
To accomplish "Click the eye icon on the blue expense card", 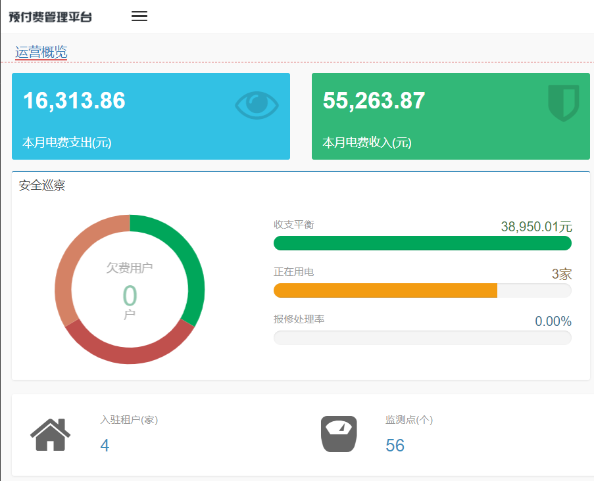I will (257, 105).
